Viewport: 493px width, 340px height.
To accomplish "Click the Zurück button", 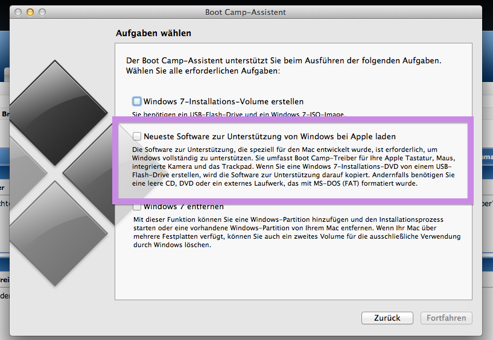I will click(387, 318).
